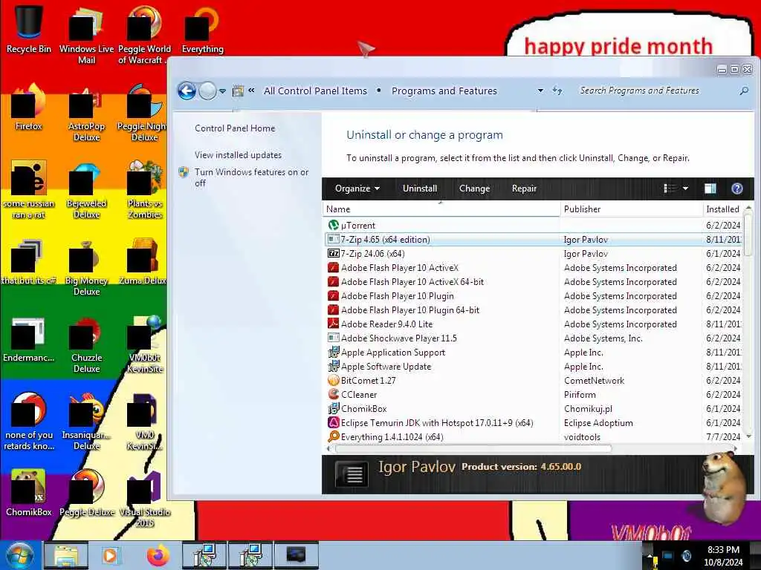Select Adobe Reader 9.4.0 Lite entry
Image resolution: width=761 pixels, height=570 pixels.
[x=533, y=324]
